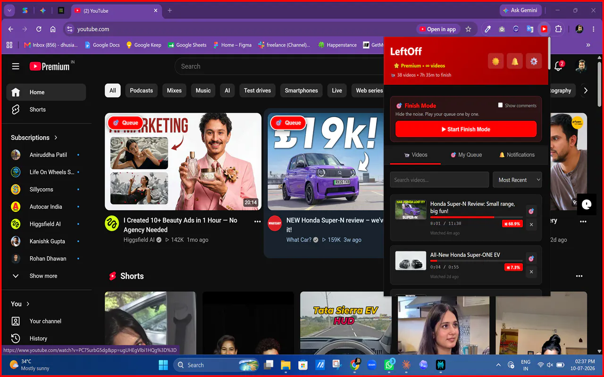Go to YouTube Premium home logo
Screen dimensions: 604x377
50,66
